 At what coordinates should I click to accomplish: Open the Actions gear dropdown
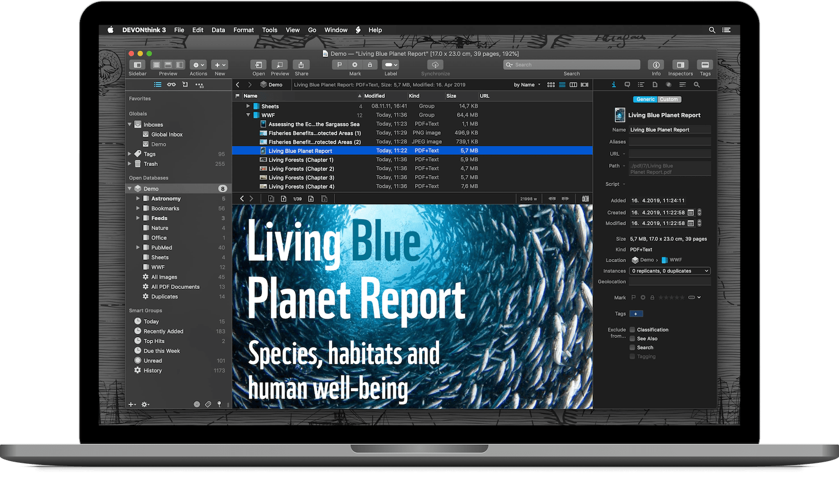tap(198, 65)
